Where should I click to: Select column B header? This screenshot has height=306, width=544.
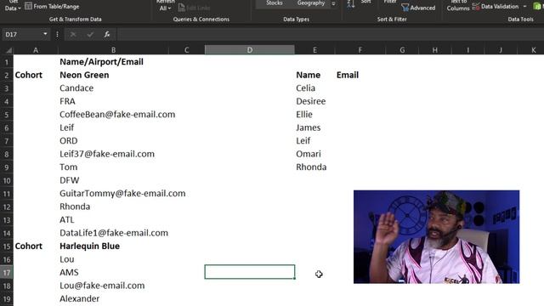113,50
